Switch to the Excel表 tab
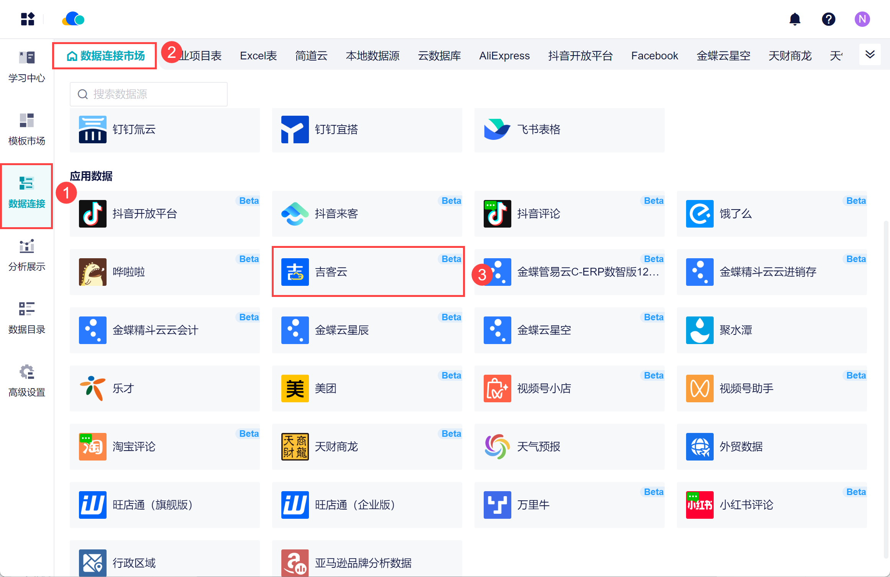 [258, 56]
